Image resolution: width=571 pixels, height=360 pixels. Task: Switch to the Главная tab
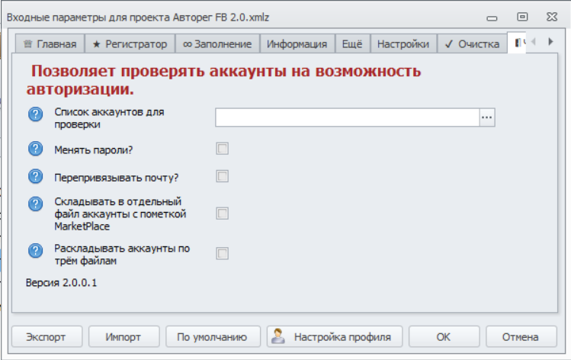click(50, 44)
